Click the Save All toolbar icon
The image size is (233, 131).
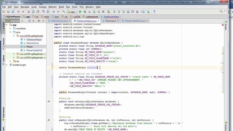[x=8, y=12]
